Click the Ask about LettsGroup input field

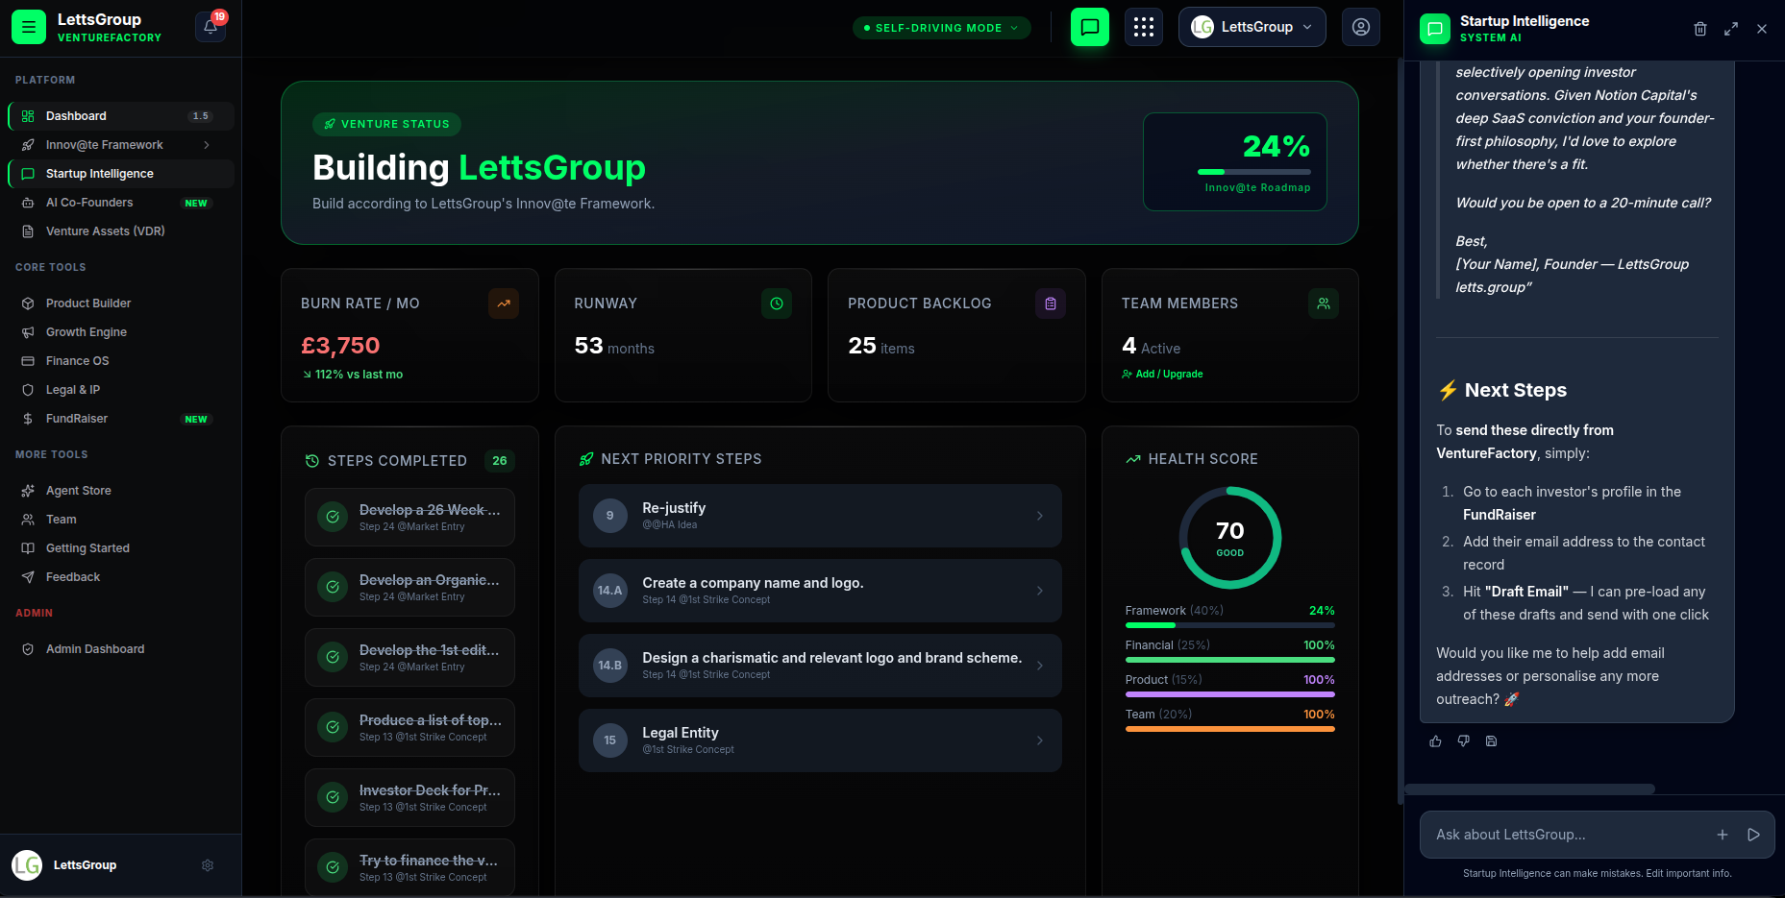pyautogui.click(x=1571, y=835)
